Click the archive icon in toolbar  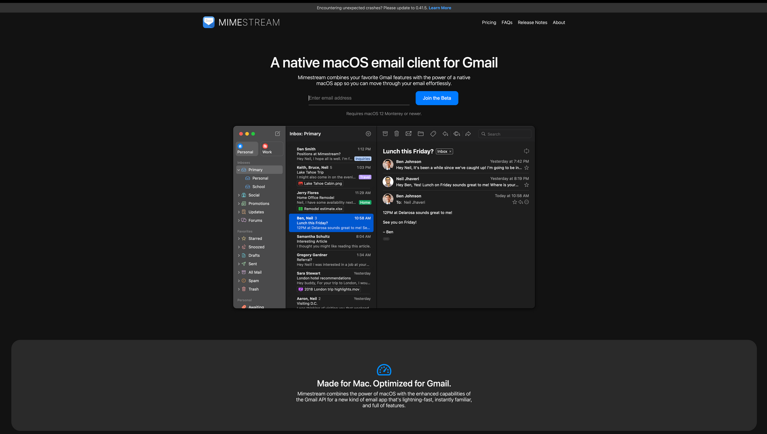(x=385, y=134)
